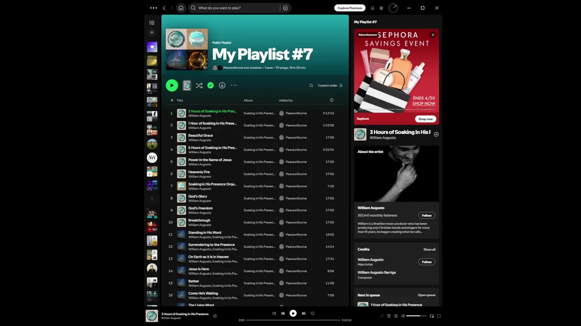Play My Playlist #7 with green button

[x=172, y=85]
